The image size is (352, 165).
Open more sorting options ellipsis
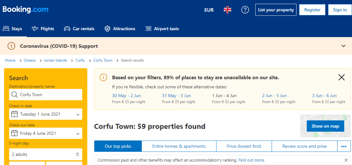tap(344, 146)
